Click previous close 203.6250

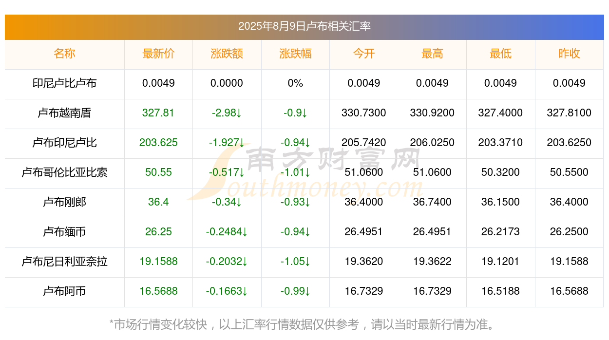pos(569,143)
